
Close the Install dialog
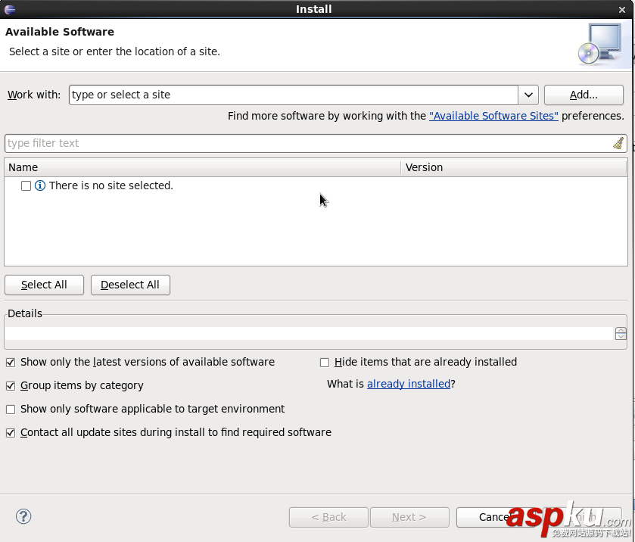(622, 10)
